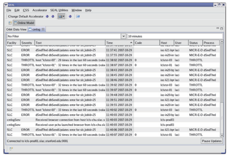The image size is (227, 156).
Task: Maximize the cmlog view panel
Action: coord(221,29)
